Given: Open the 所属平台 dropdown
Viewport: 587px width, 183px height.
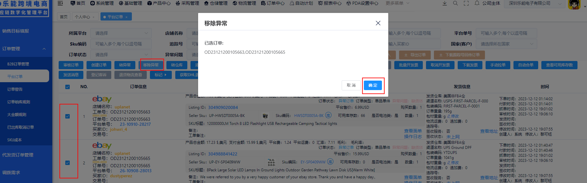Looking at the screenshot, I should [x=121, y=33].
